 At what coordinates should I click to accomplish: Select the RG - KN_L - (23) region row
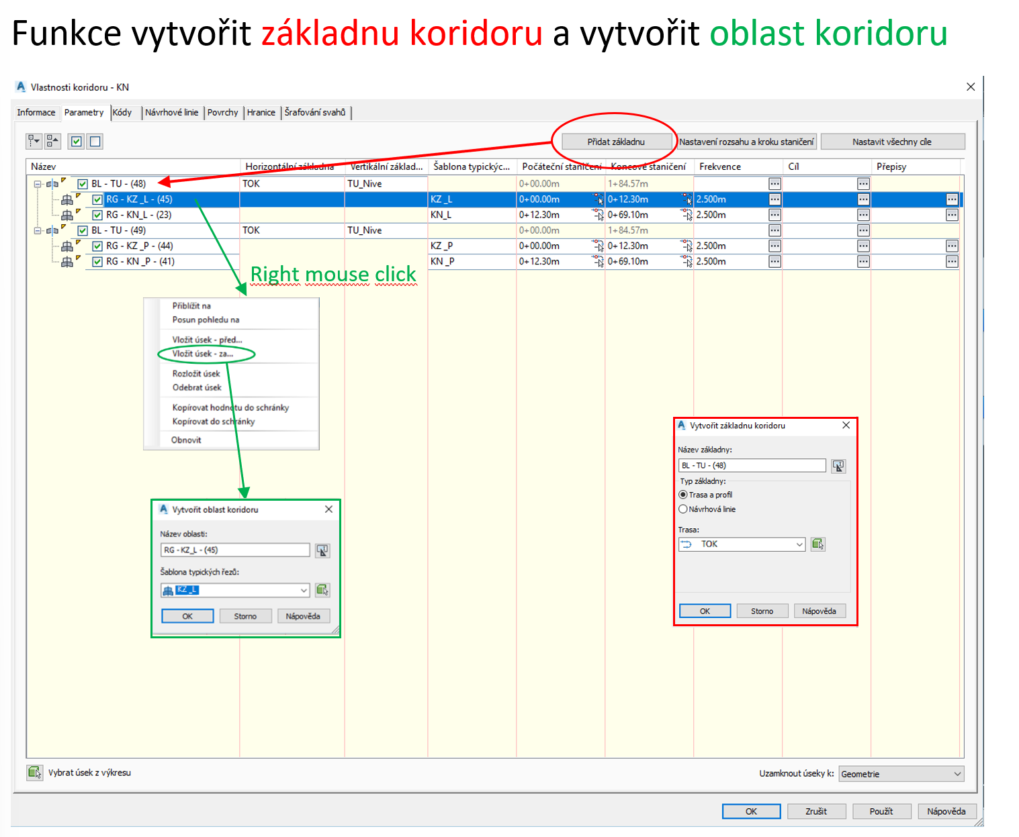[x=139, y=215]
